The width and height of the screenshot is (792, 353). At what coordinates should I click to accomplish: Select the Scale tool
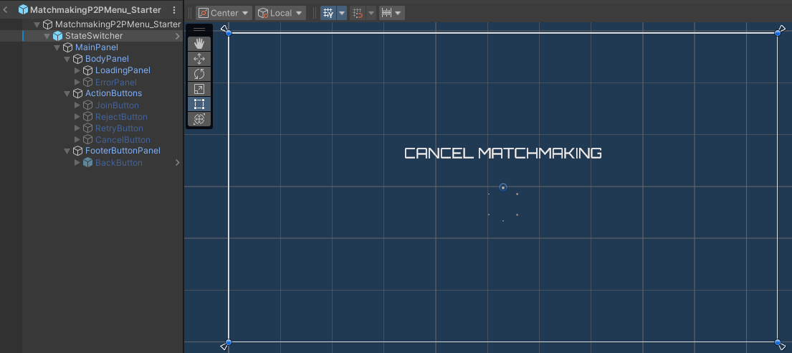[x=199, y=89]
